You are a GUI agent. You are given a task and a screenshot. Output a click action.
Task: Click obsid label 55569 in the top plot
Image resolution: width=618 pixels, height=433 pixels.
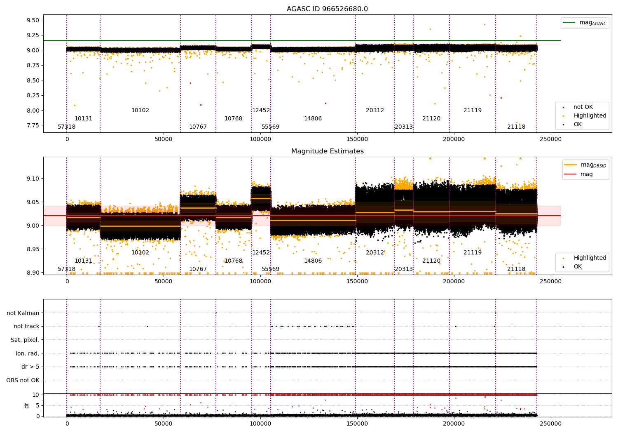271,127
